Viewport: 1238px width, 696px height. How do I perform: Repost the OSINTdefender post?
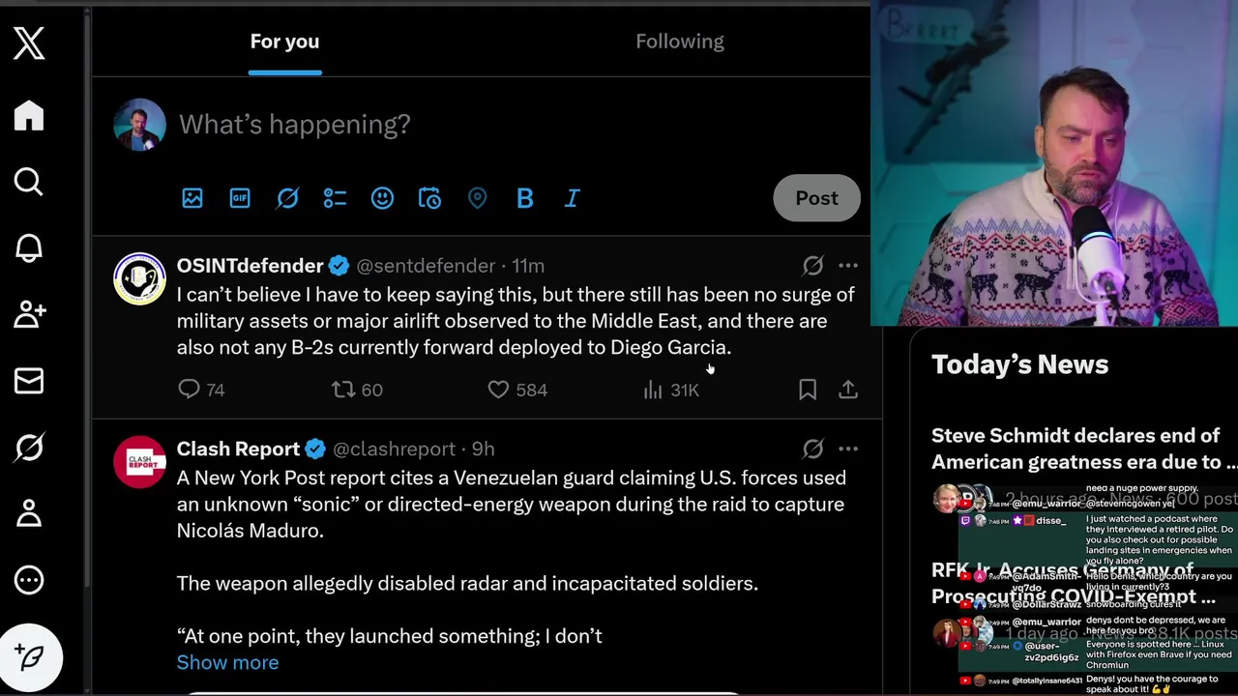343,390
